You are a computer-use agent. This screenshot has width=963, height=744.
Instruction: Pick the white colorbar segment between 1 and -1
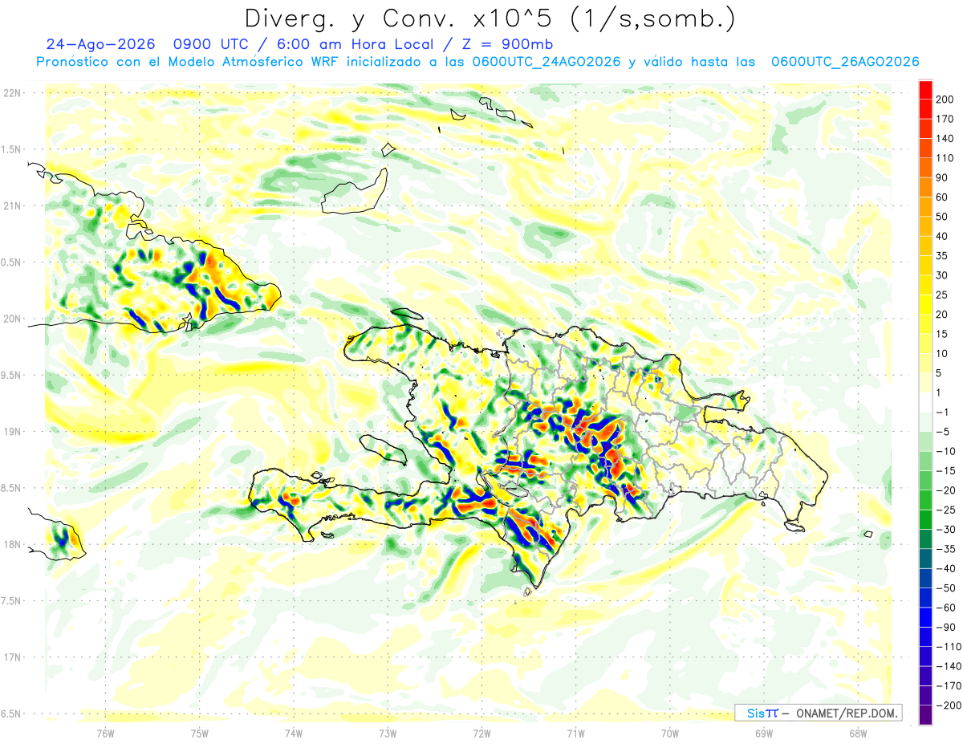[925, 402]
